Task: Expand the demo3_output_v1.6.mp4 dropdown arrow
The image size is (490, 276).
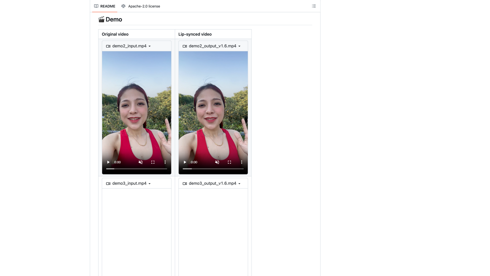Action: [239, 184]
